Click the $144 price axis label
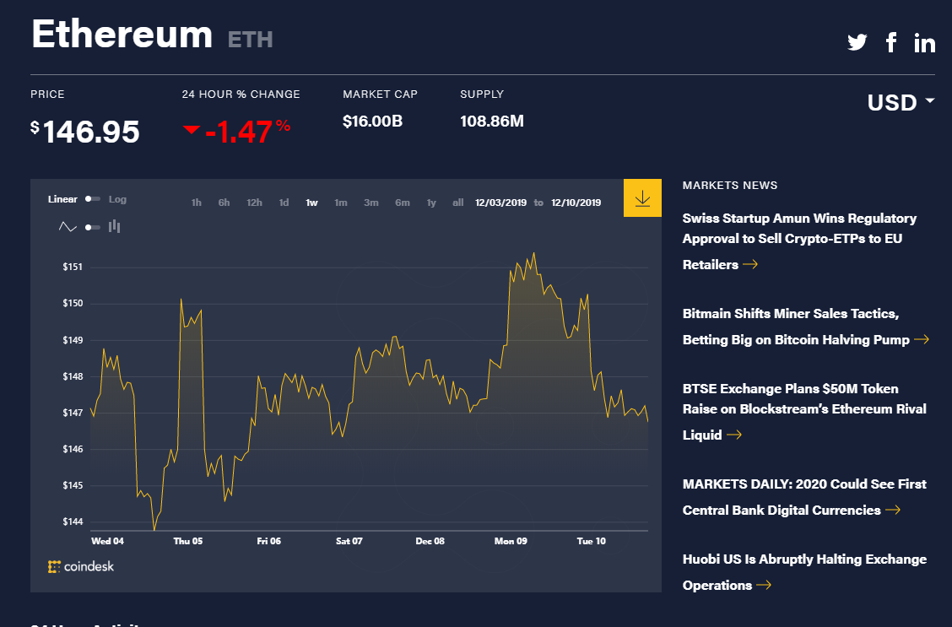The height and width of the screenshot is (627, 952). click(73, 522)
